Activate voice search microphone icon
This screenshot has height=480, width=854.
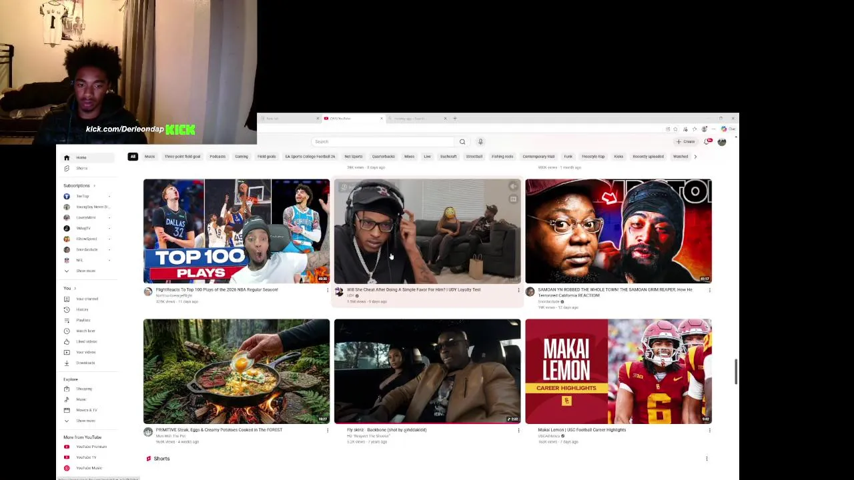click(x=480, y=141)
